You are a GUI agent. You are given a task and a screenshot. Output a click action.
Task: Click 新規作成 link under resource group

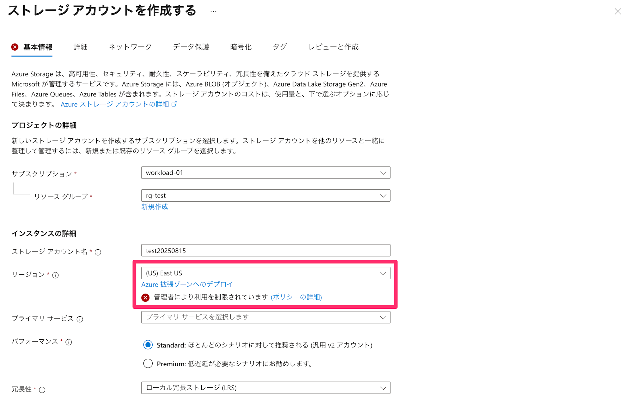pyautogui.click(x=155, y=207)
